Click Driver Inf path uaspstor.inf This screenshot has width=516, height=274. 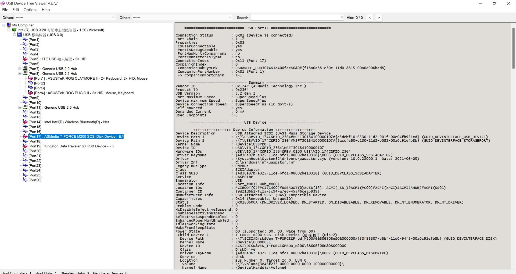pyautogui.click(x=265, y=162)
